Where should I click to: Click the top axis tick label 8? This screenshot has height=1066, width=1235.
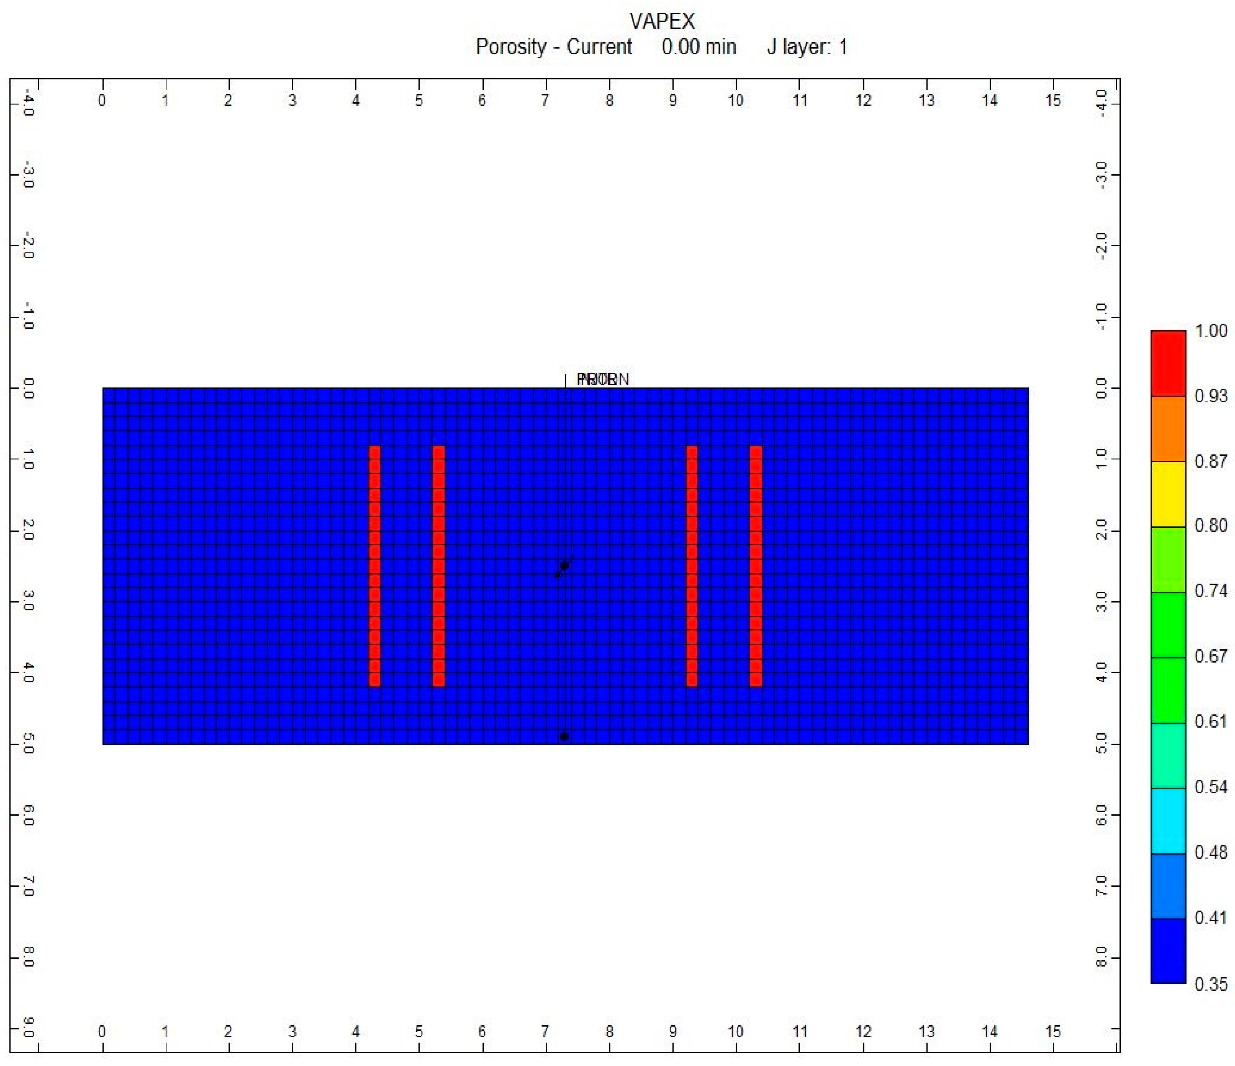609,100
